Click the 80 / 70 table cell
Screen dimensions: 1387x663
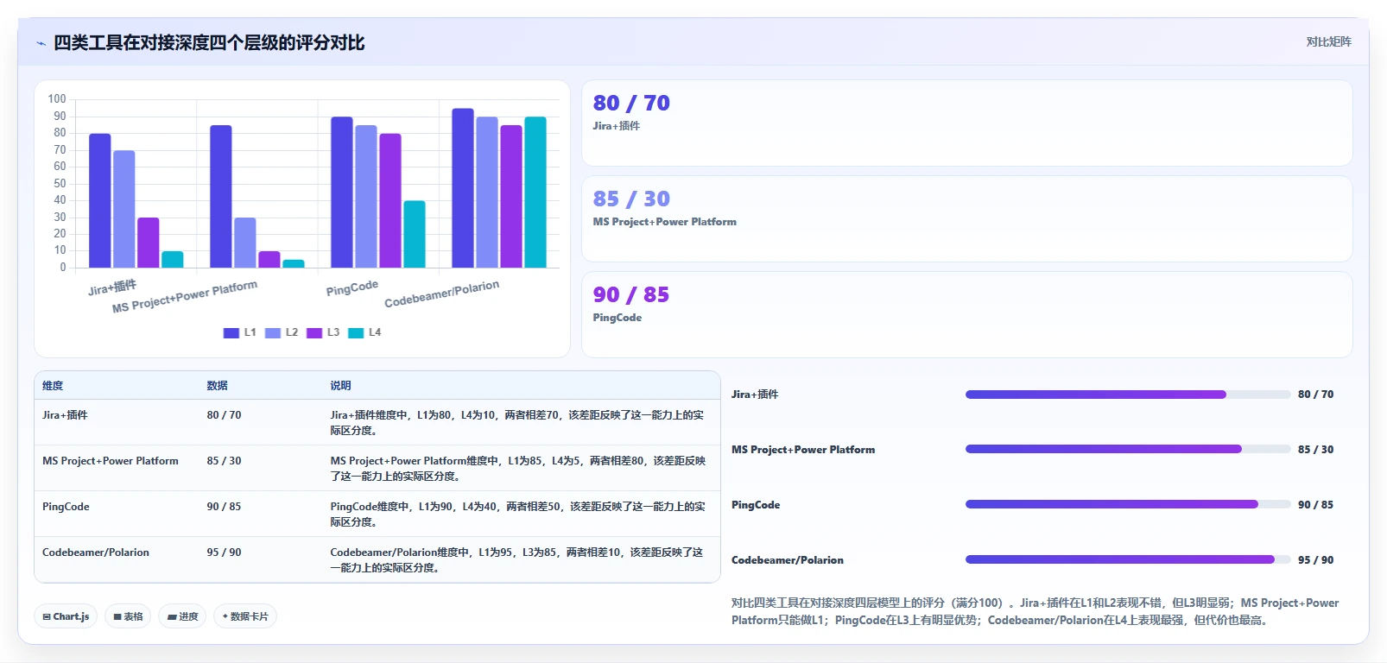pyautogui.click(x=224, y=415)
